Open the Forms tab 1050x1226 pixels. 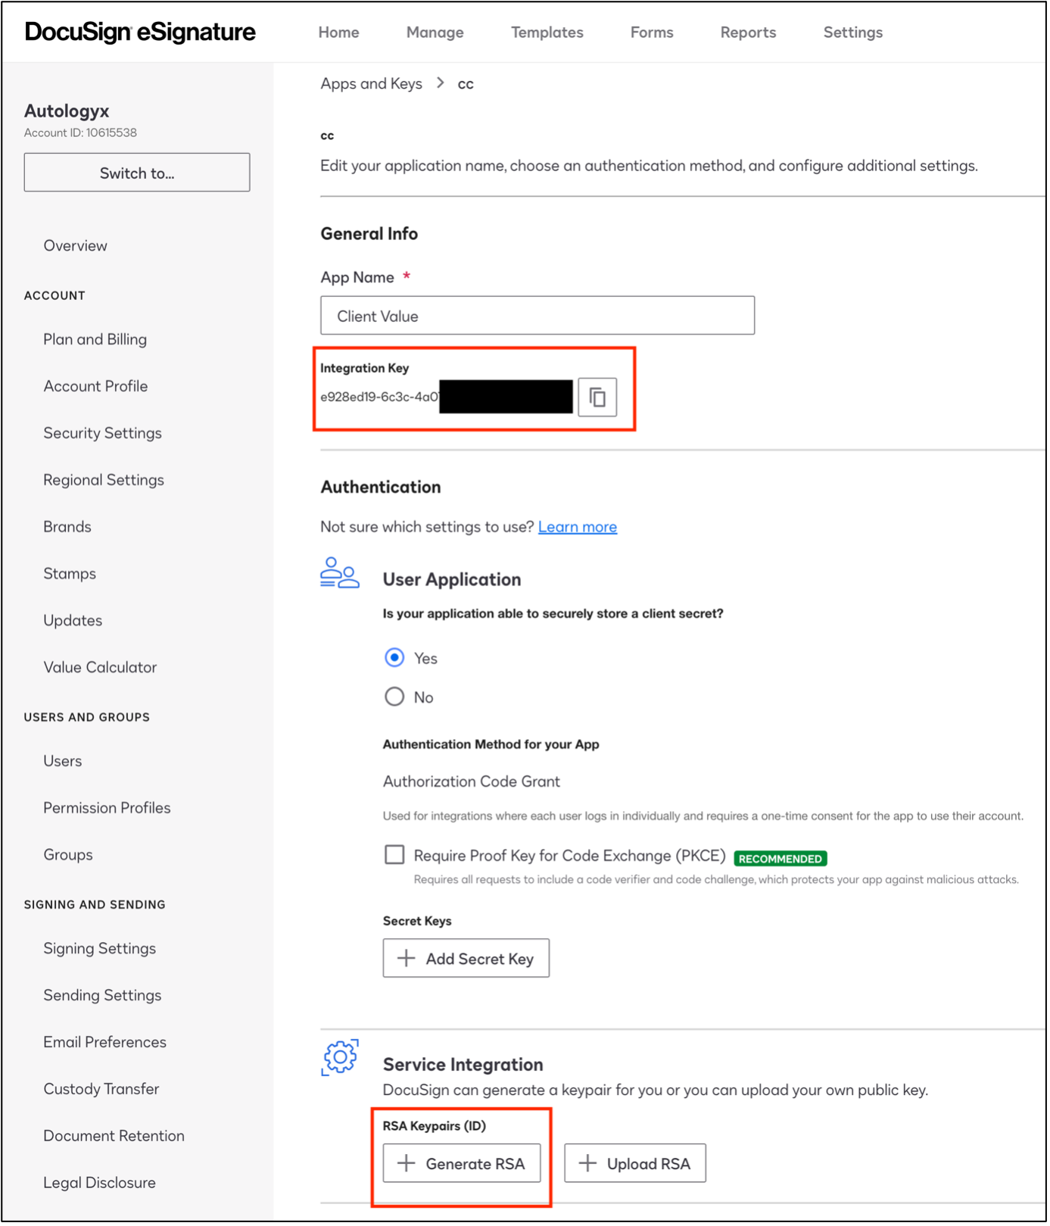653,33
